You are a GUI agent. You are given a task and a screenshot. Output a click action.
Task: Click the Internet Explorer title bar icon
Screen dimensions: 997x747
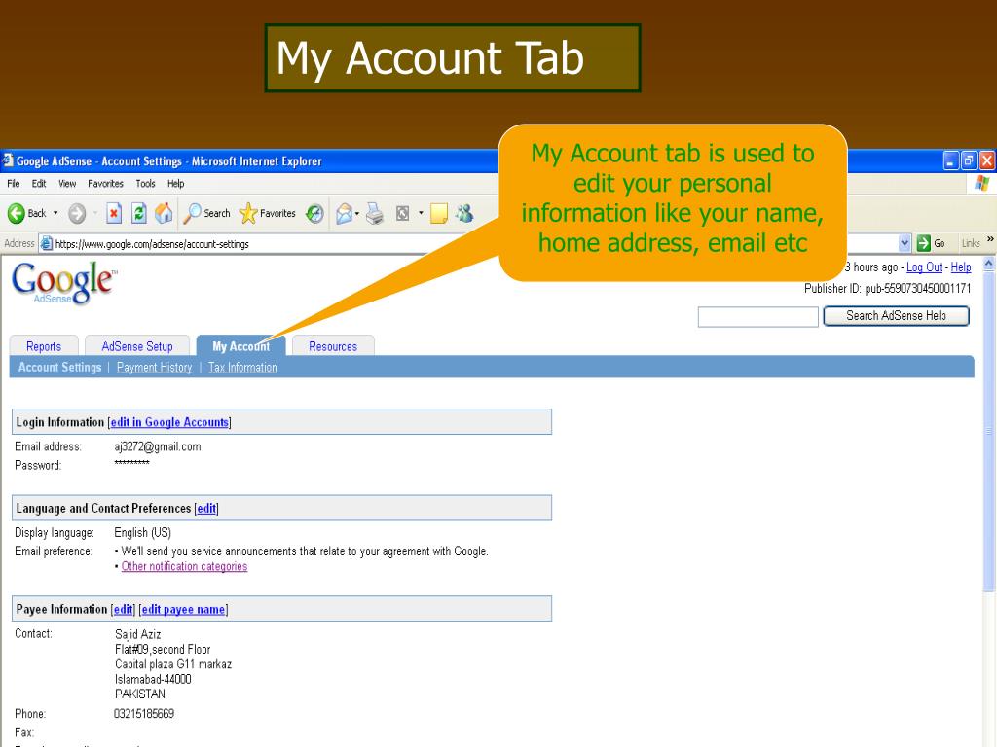tap(8, 160)
